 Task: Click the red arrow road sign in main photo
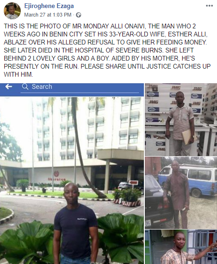point(134,183)
